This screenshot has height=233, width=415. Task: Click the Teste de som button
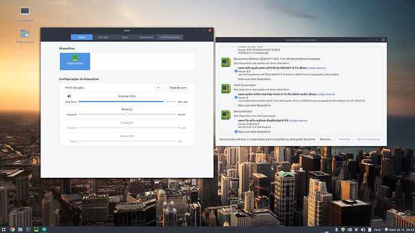point(177,88)
